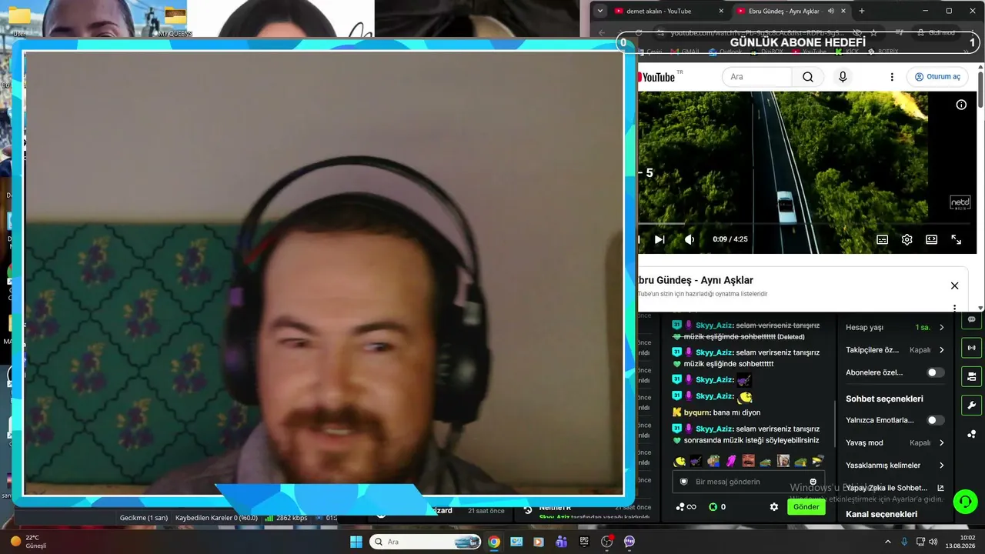The width and height of the screenshot is (985, 554).
Task: Open chat settings gear beside Gönder
Action: coord(774,507)
